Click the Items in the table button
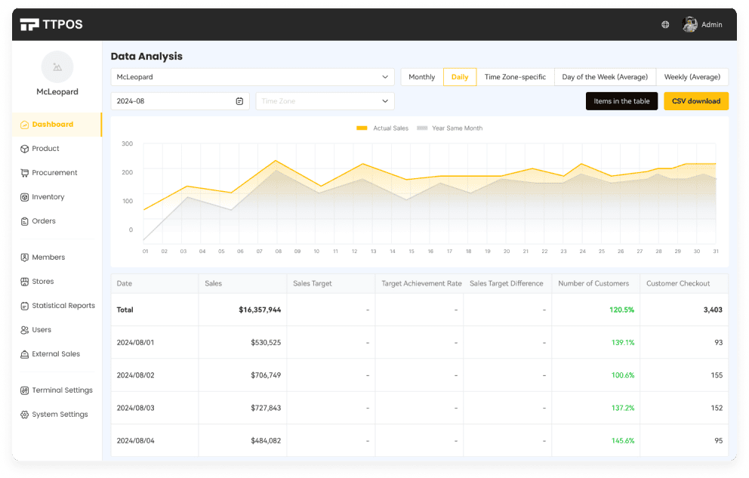Viewport: 749px width, 478px height. [621, 101]
